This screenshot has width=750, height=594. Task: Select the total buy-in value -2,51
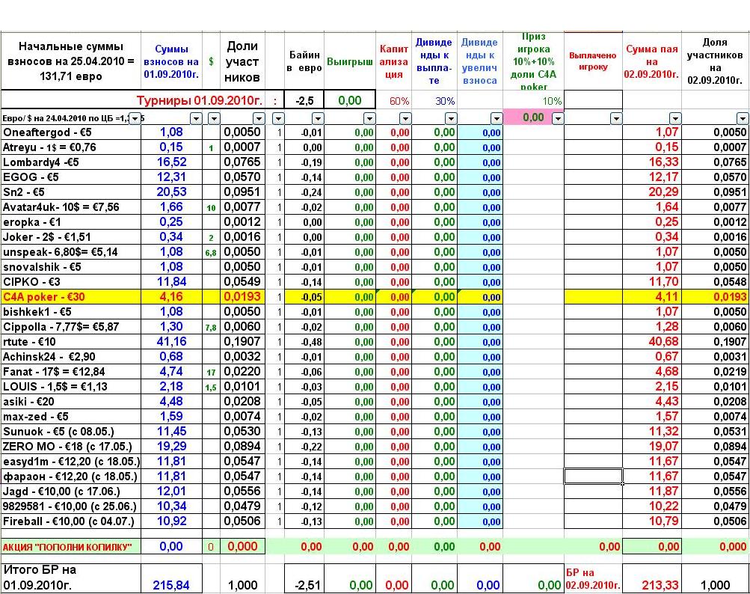307,585
